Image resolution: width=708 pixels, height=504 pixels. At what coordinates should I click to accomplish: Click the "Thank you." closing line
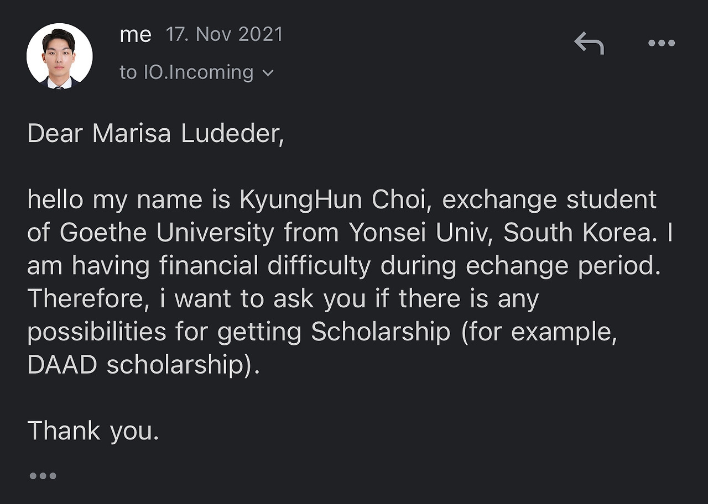93,431
